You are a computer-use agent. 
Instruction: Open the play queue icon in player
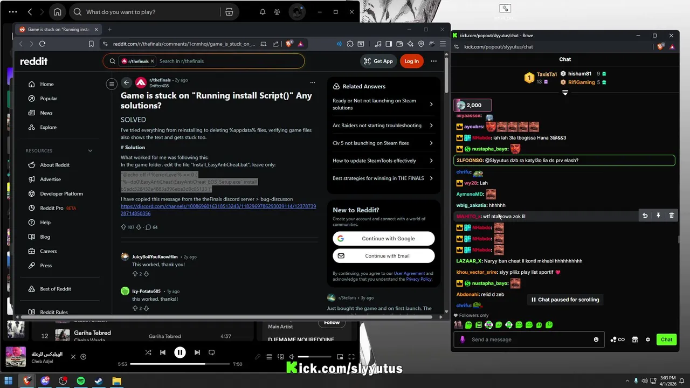[x=269, y=357]
